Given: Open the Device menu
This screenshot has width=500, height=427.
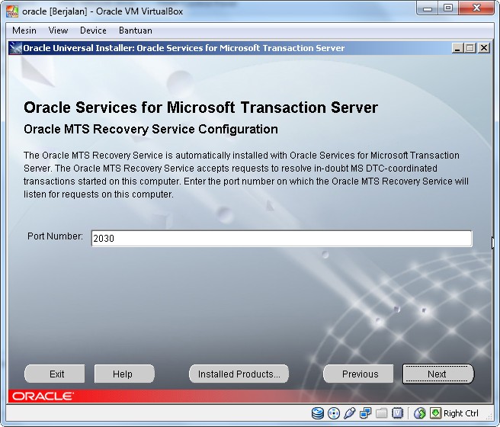Looking at the screenshot, I should coord(93,30).
